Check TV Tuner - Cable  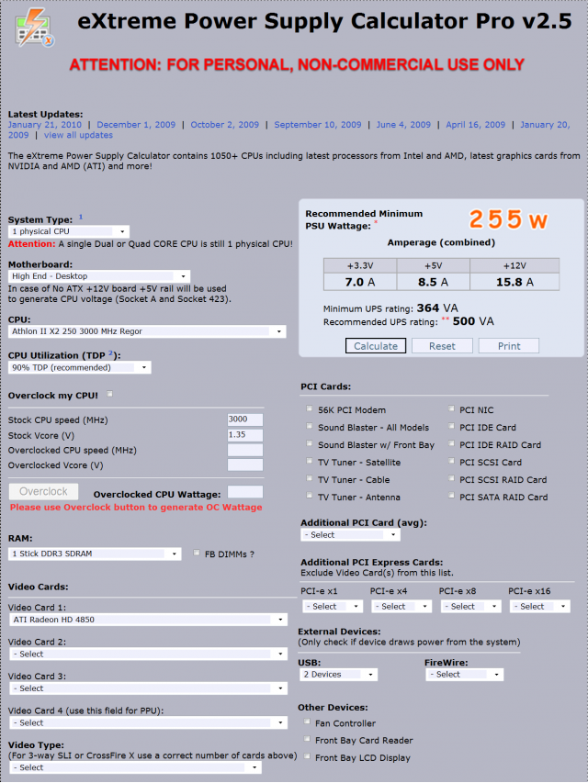tap(310, 478)
